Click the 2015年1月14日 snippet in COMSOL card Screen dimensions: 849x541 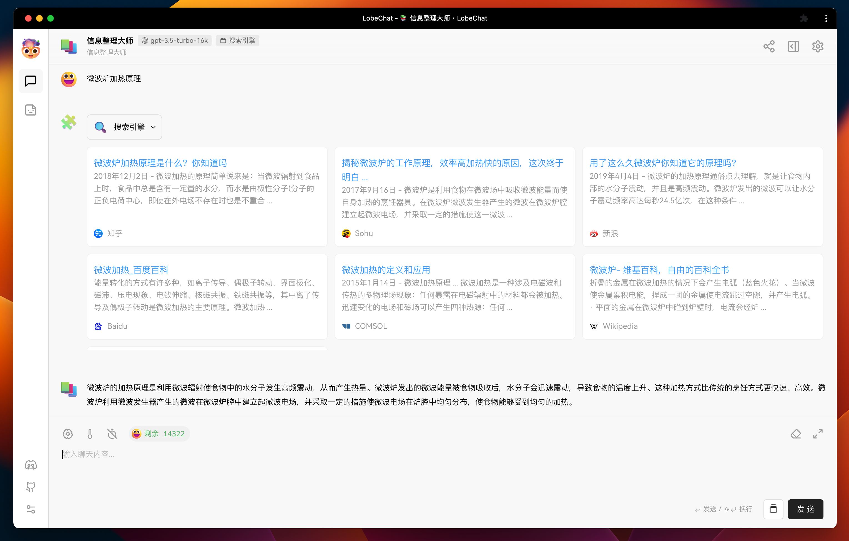454,295
